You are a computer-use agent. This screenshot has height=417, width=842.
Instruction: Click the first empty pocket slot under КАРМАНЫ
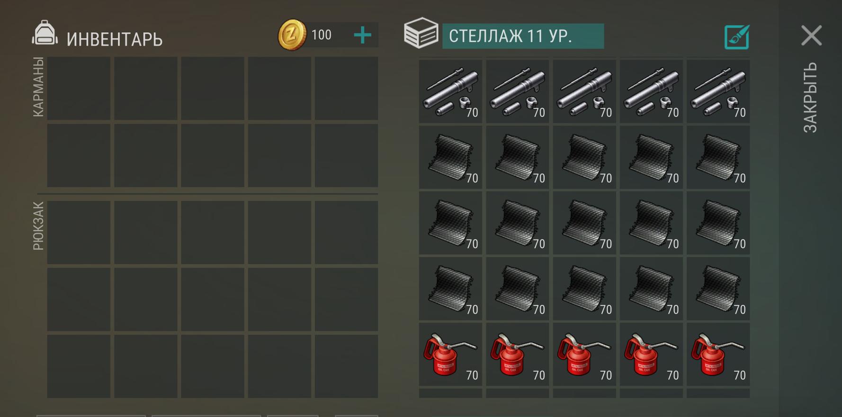tap(79, 89)
